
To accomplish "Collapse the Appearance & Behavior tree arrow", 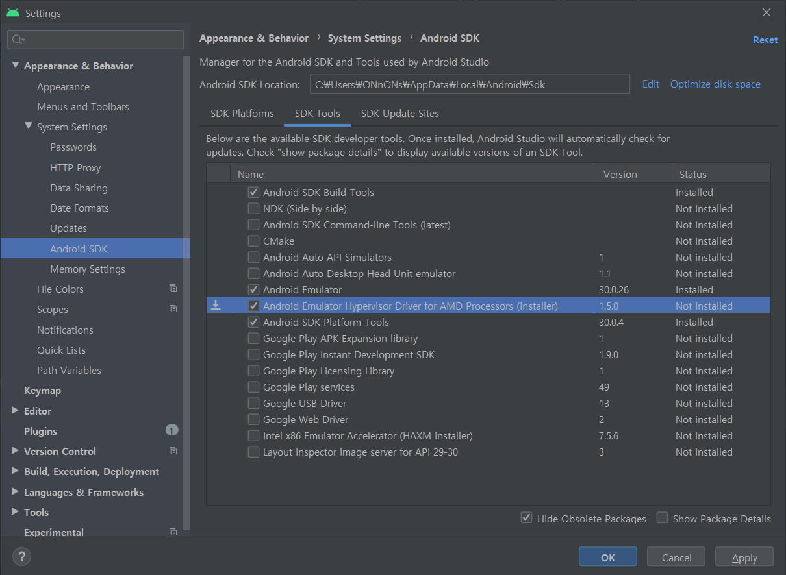I will [15, 66].
